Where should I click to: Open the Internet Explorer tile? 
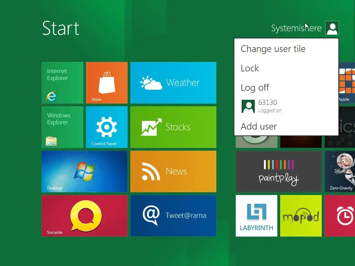tap(62, 83)
